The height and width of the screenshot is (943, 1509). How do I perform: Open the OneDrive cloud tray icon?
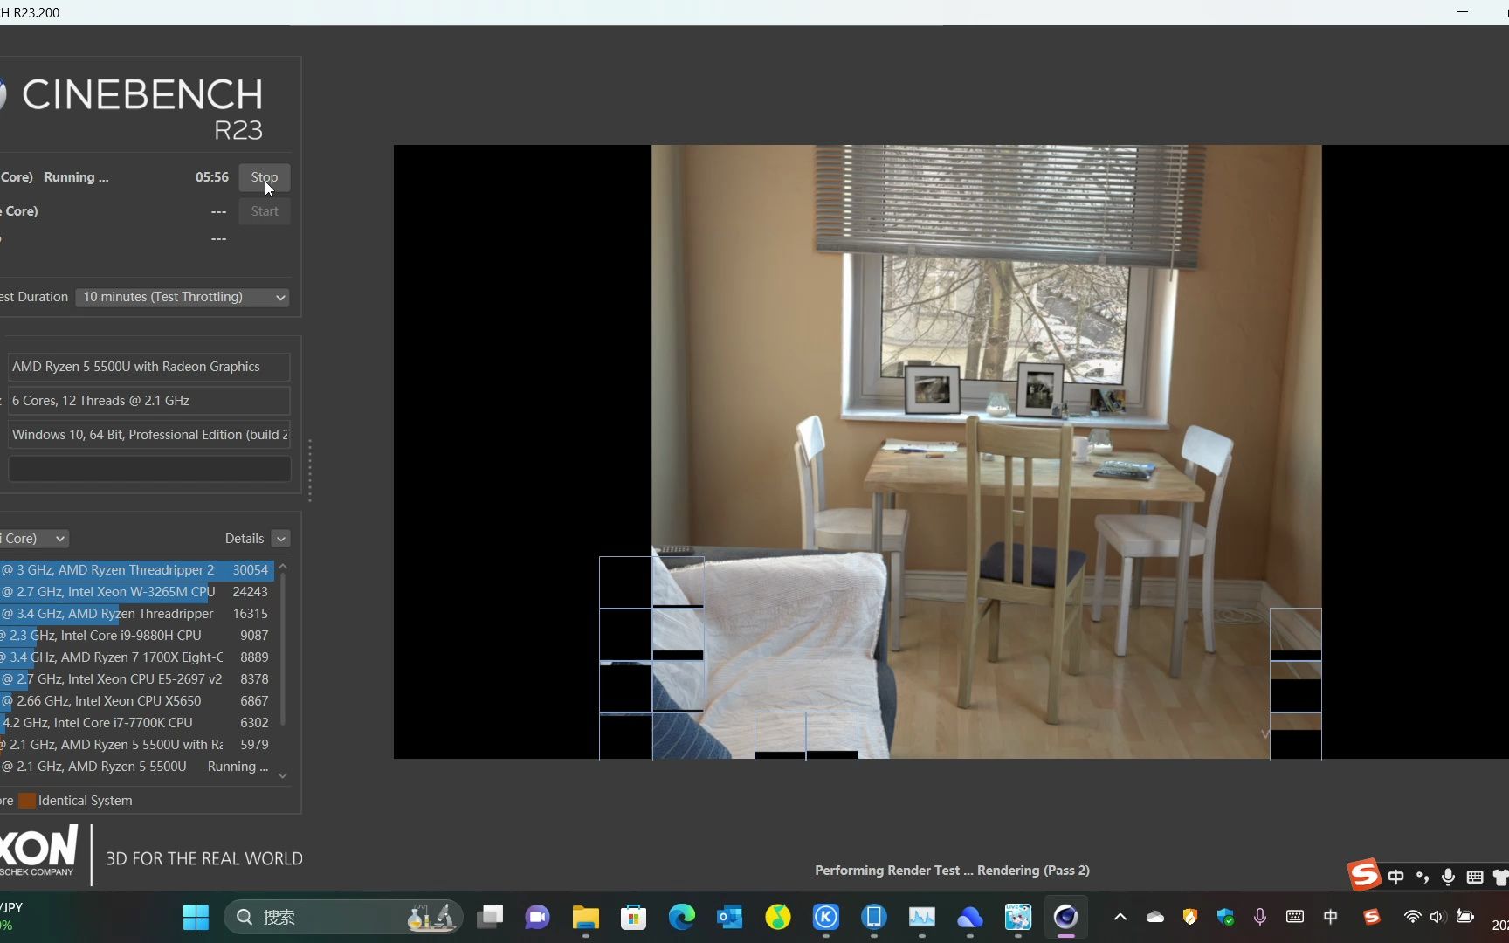pos(1155,917)
